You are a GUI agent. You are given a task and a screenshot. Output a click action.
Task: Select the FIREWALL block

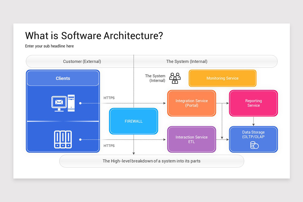point(133,121)
